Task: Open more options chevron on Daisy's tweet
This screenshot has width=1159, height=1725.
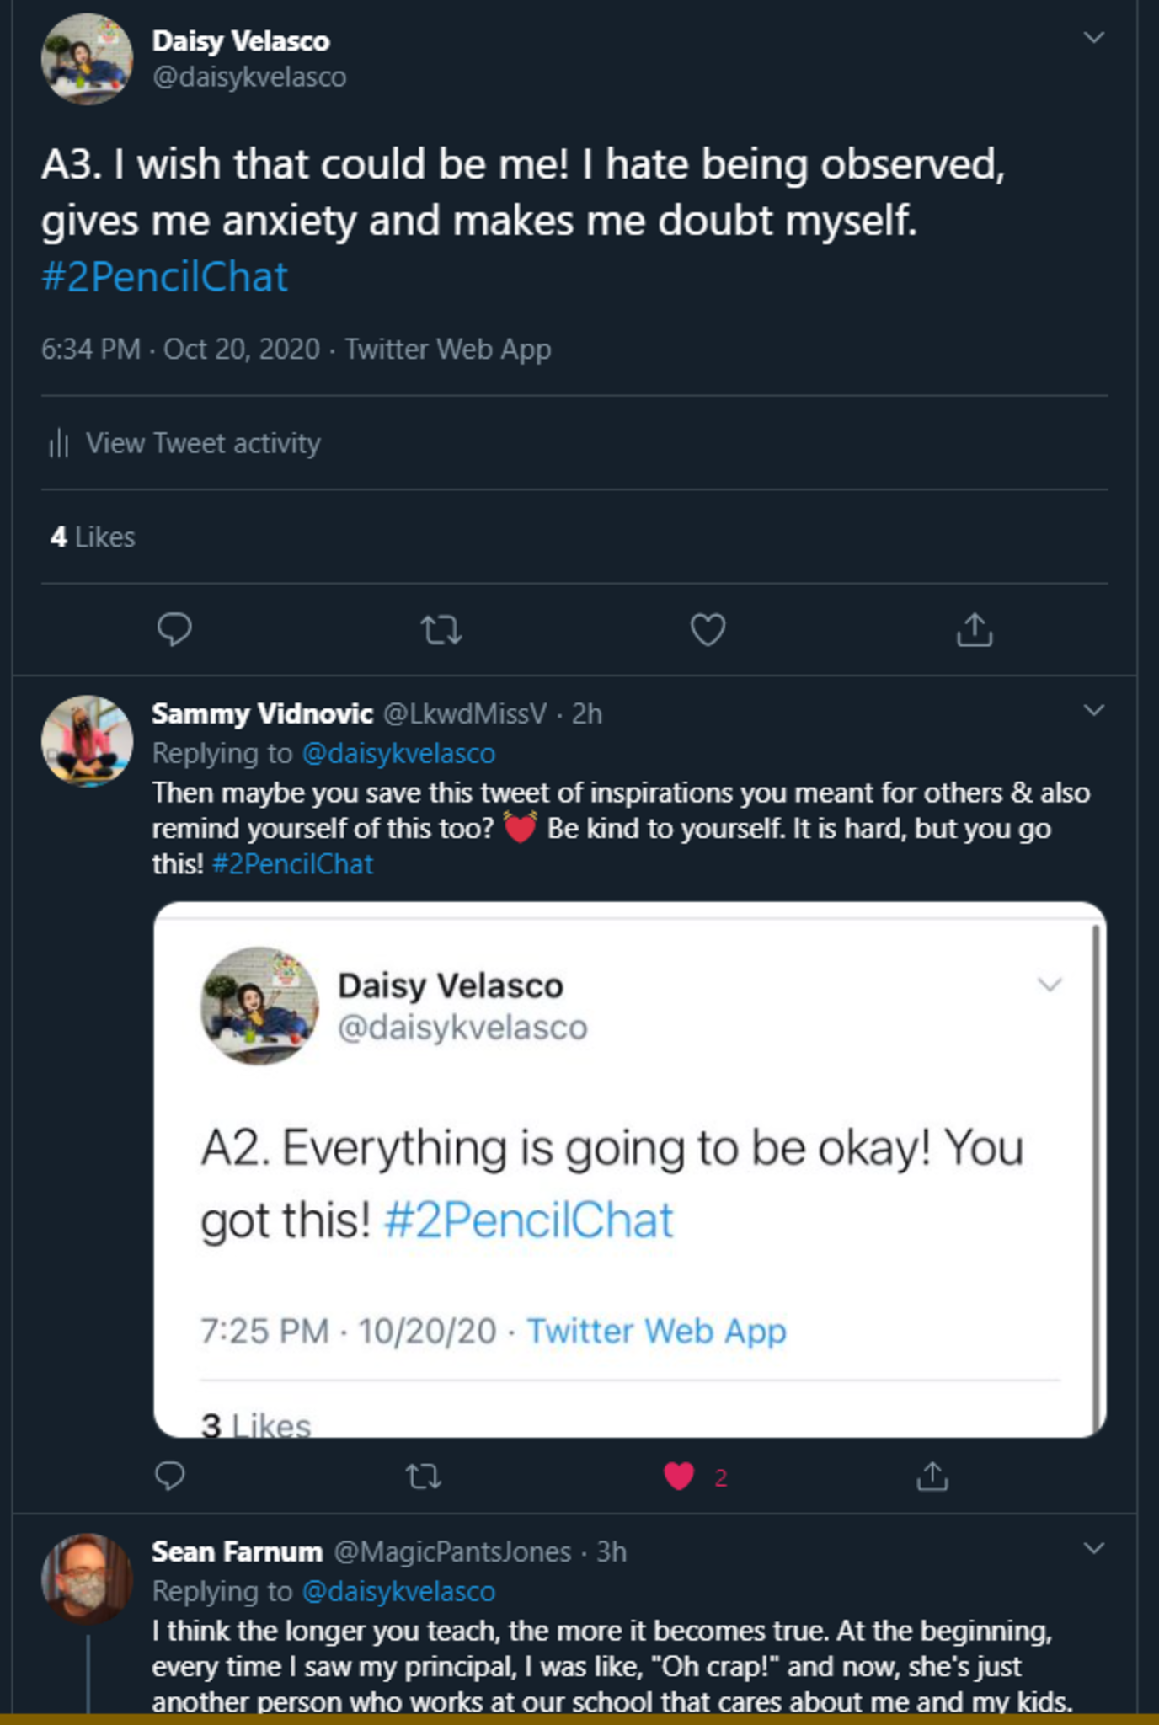Action: [x=1093, y=38]
